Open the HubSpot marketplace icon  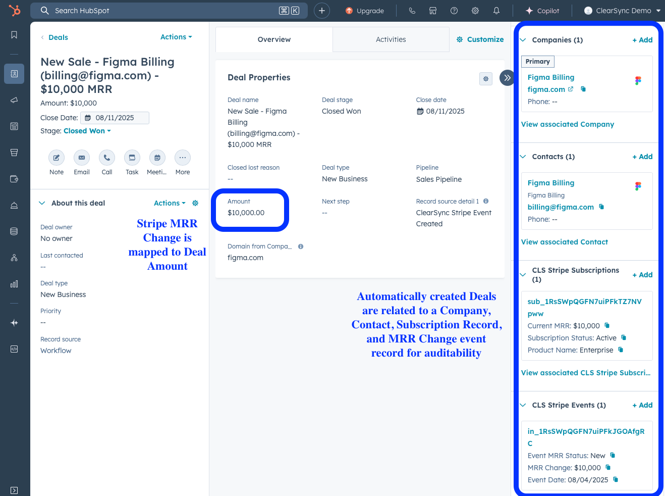[x=433, y=11]
